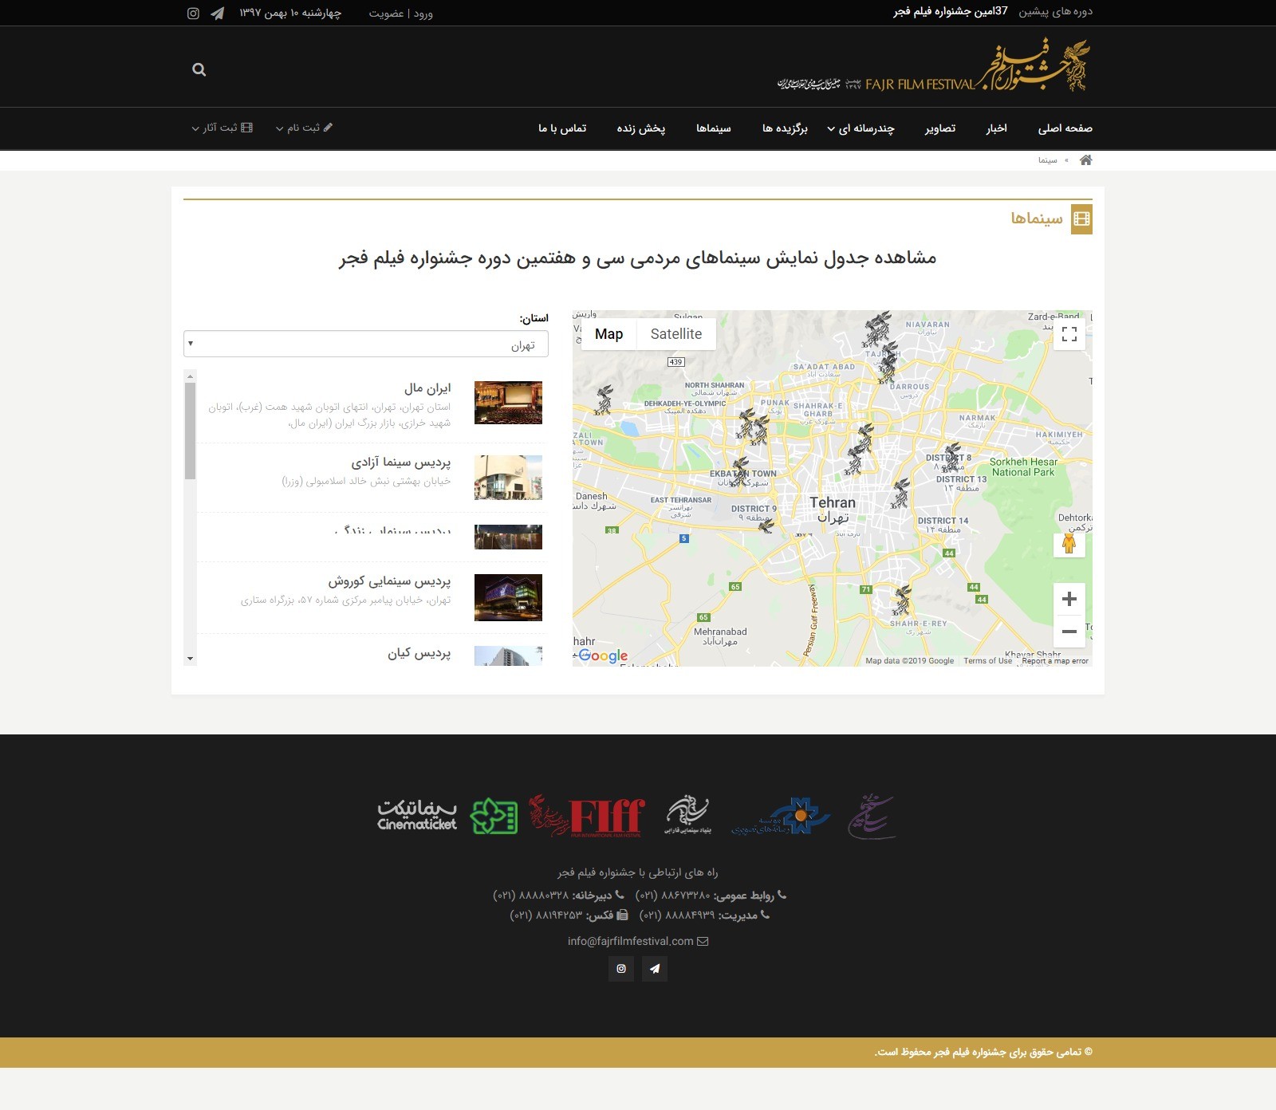Viewport: 1276px width, 1110px height.
Task: Switch map to Map view
Action: coord(608,334)
